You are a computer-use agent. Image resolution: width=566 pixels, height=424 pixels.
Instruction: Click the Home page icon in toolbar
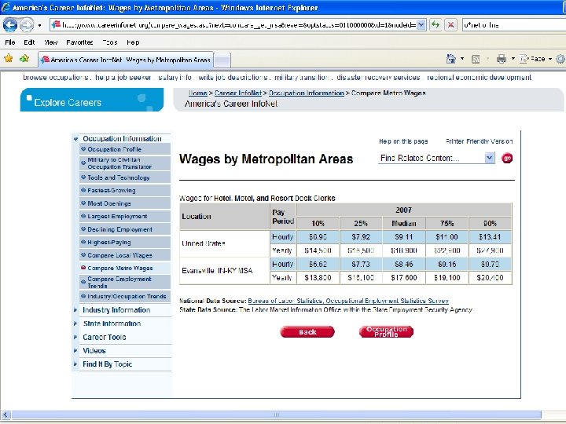pyautogui.click(x=451, y=59)
